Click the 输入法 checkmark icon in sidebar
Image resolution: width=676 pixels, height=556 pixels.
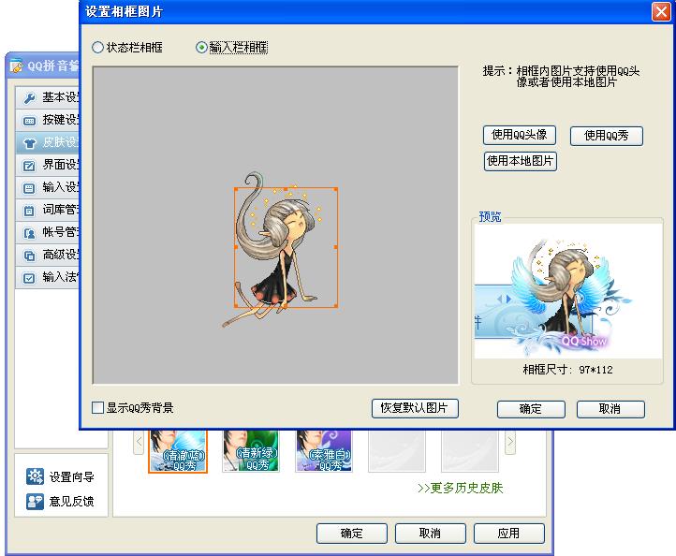coord(29,278)
